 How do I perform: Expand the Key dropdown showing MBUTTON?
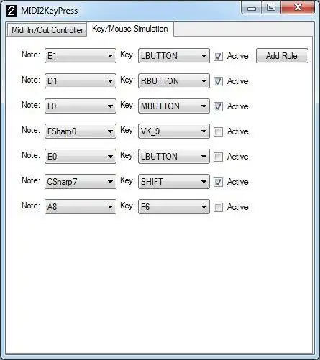point(174,106)
